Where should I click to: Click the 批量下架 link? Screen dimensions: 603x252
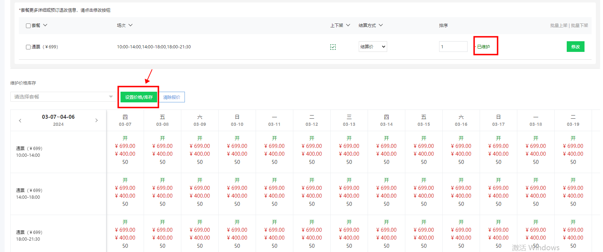tap(580, 26)
